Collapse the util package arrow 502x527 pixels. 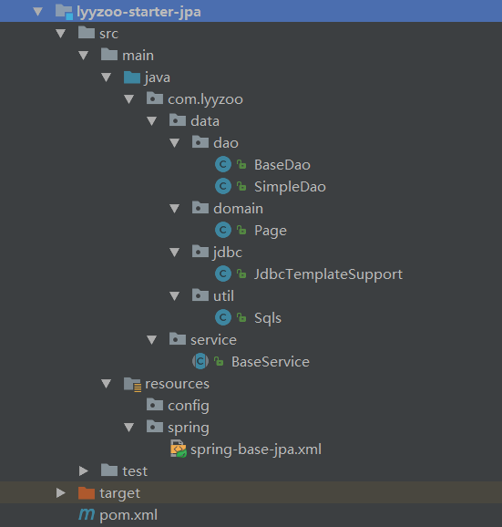175,296
